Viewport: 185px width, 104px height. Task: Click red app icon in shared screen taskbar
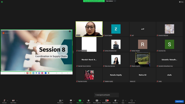tap(27, 73)
